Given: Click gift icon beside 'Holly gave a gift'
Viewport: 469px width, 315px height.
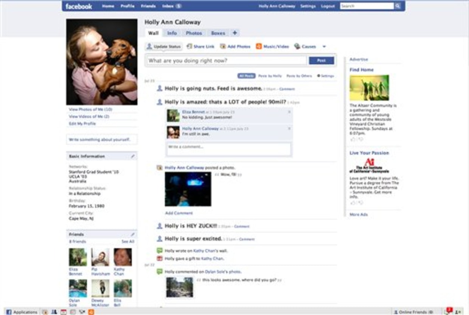Looking at the screenshot, I should tap(160, 259).
